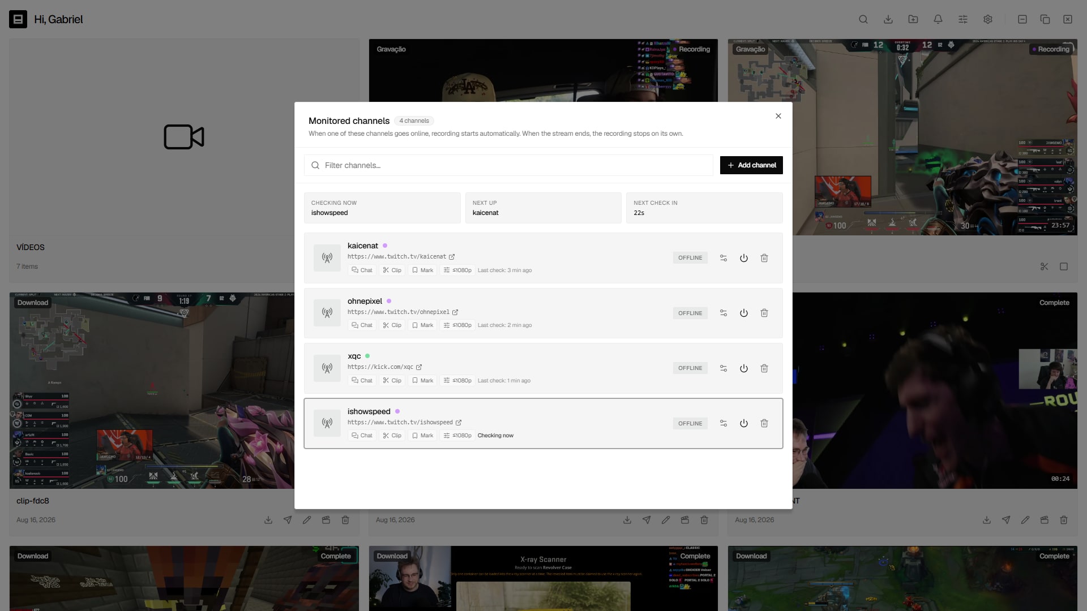The image size is (1087, 611).
Task: Delete the kaicenat channel
Action: click(x=764, y=258)
